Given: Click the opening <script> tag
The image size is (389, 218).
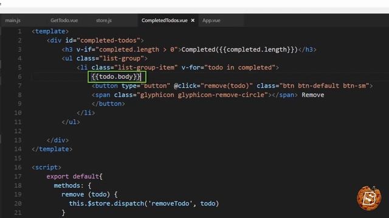Looking at the screenshot, I should click(46, 167).
